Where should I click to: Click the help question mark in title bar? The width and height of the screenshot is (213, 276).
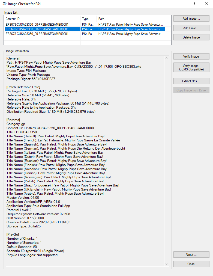tap(194, 4)
